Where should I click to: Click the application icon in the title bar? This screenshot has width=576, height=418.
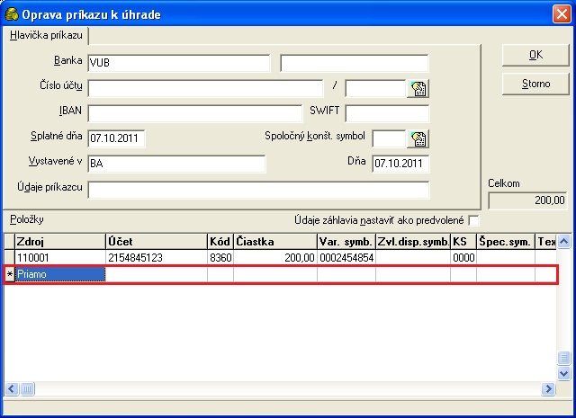[x=12, y=12]
